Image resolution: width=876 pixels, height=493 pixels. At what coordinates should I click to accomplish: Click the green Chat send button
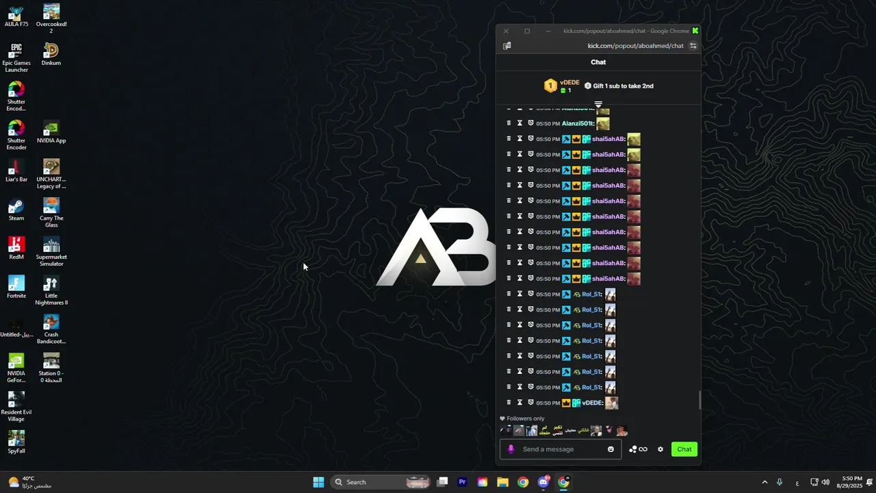[684, 449]
